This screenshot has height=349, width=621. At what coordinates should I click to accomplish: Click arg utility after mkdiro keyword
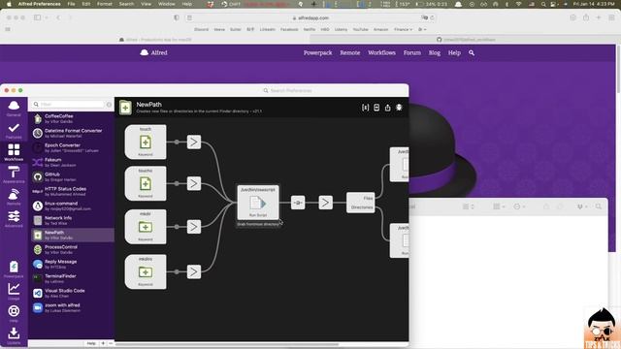click(x=194, y=271)
